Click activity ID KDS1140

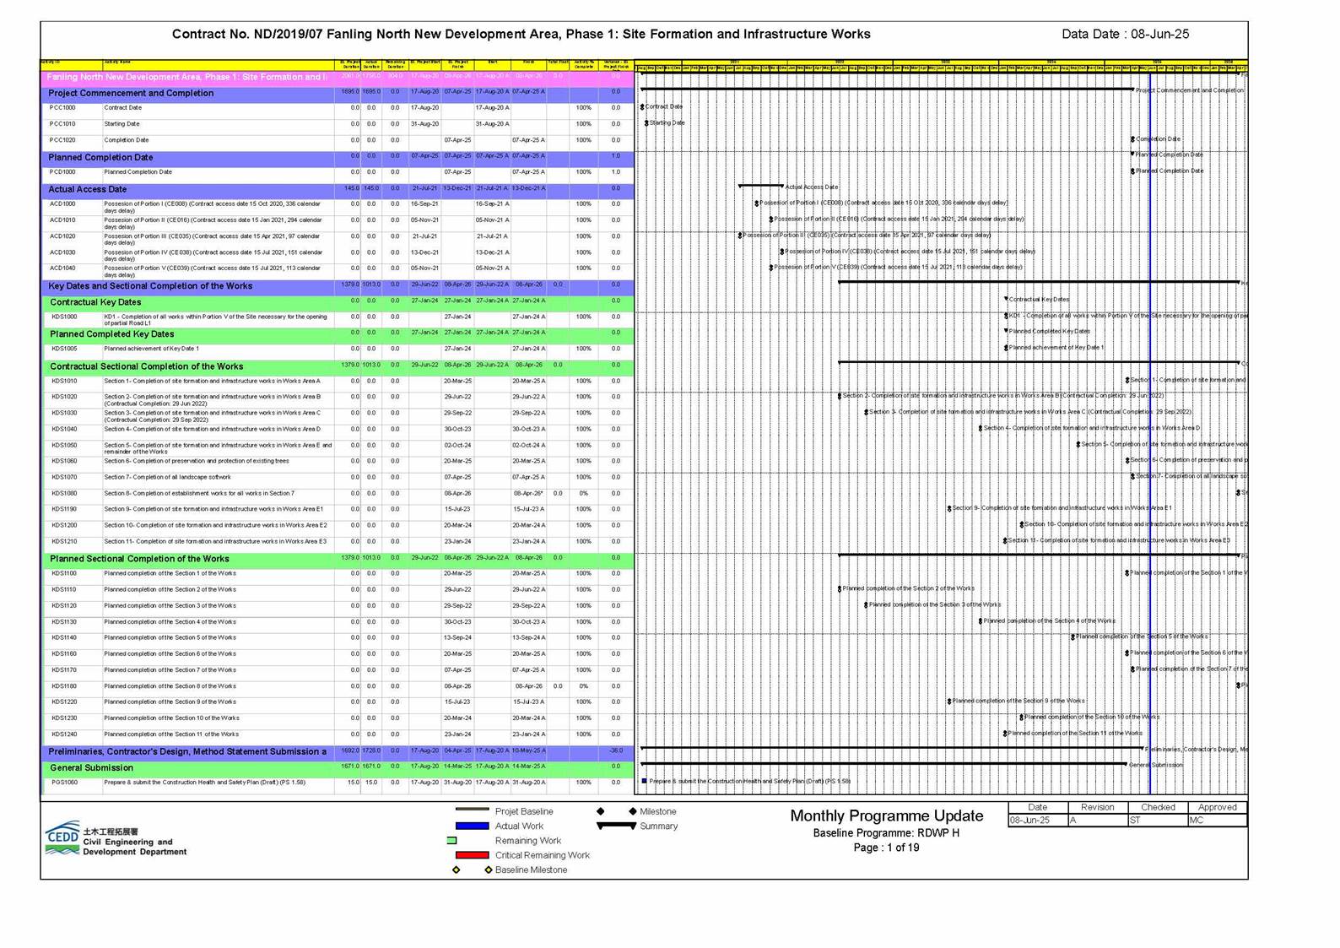point(64,638)
